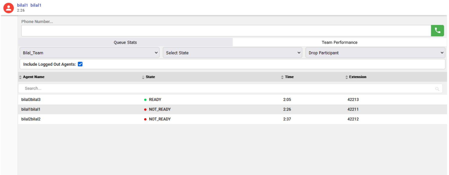Viewport: 449px width, 175px height.
Task: Select the bilal1bilal1 agent name
Action: 31,109
